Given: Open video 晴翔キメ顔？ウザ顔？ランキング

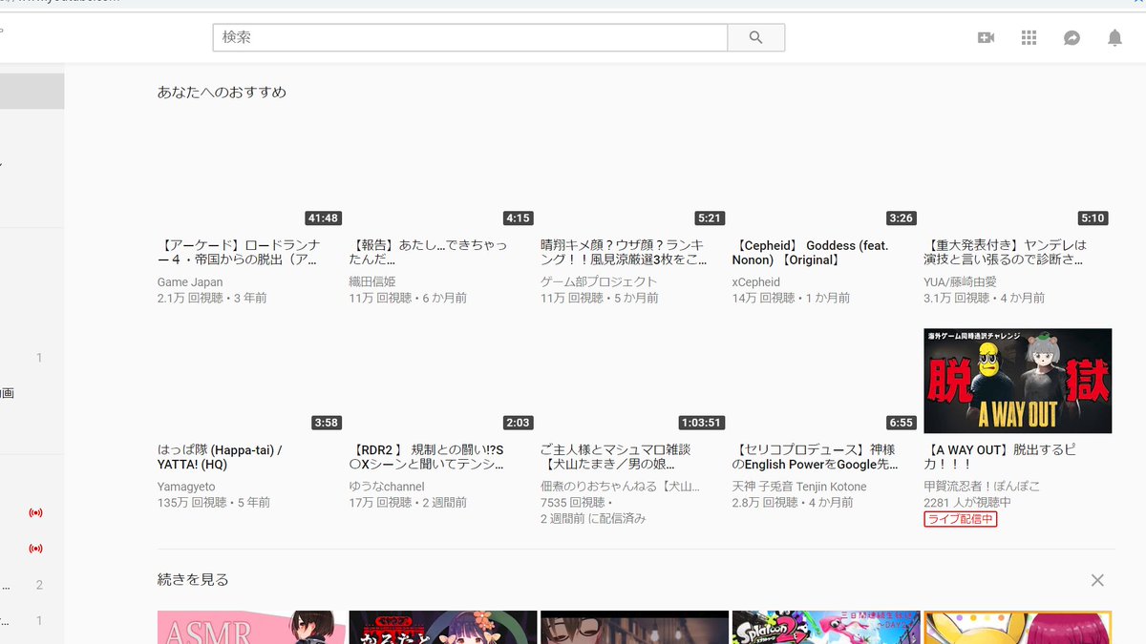Looking at the screenshot, I should (625, 252).
